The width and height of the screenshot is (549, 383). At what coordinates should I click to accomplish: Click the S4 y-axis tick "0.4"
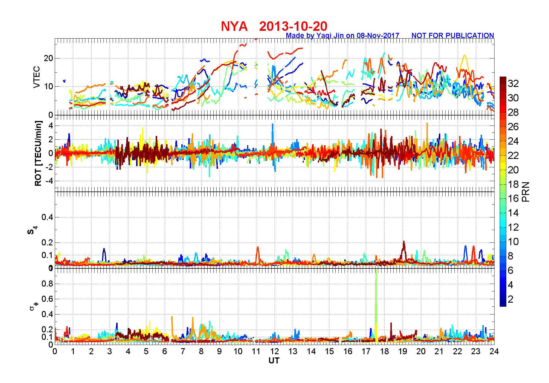click(x=47, y=217)
